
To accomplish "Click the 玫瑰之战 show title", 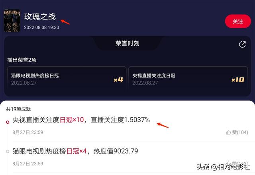I will point(40,17).
